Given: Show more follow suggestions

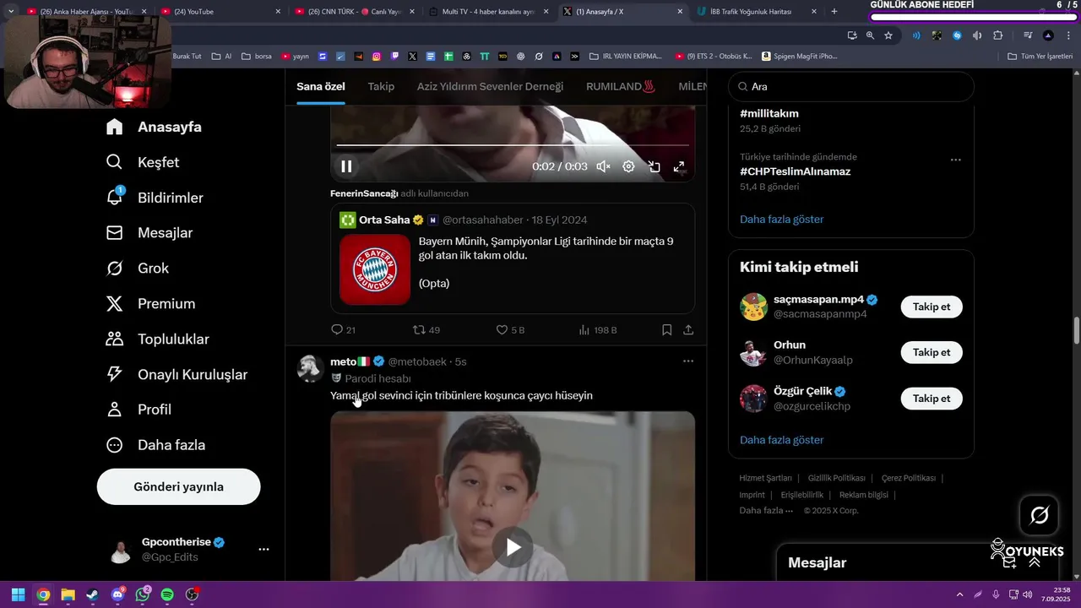Looking at the screenshot, I should [781, 440].
